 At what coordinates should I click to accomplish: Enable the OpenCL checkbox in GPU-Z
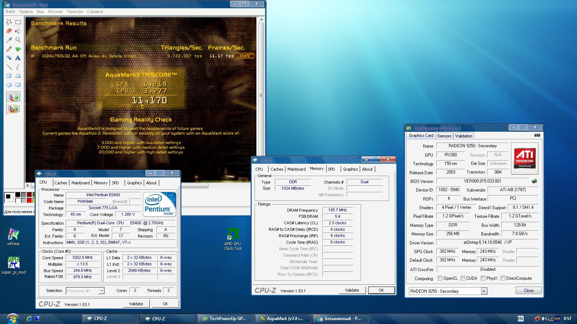click(440, 278)
